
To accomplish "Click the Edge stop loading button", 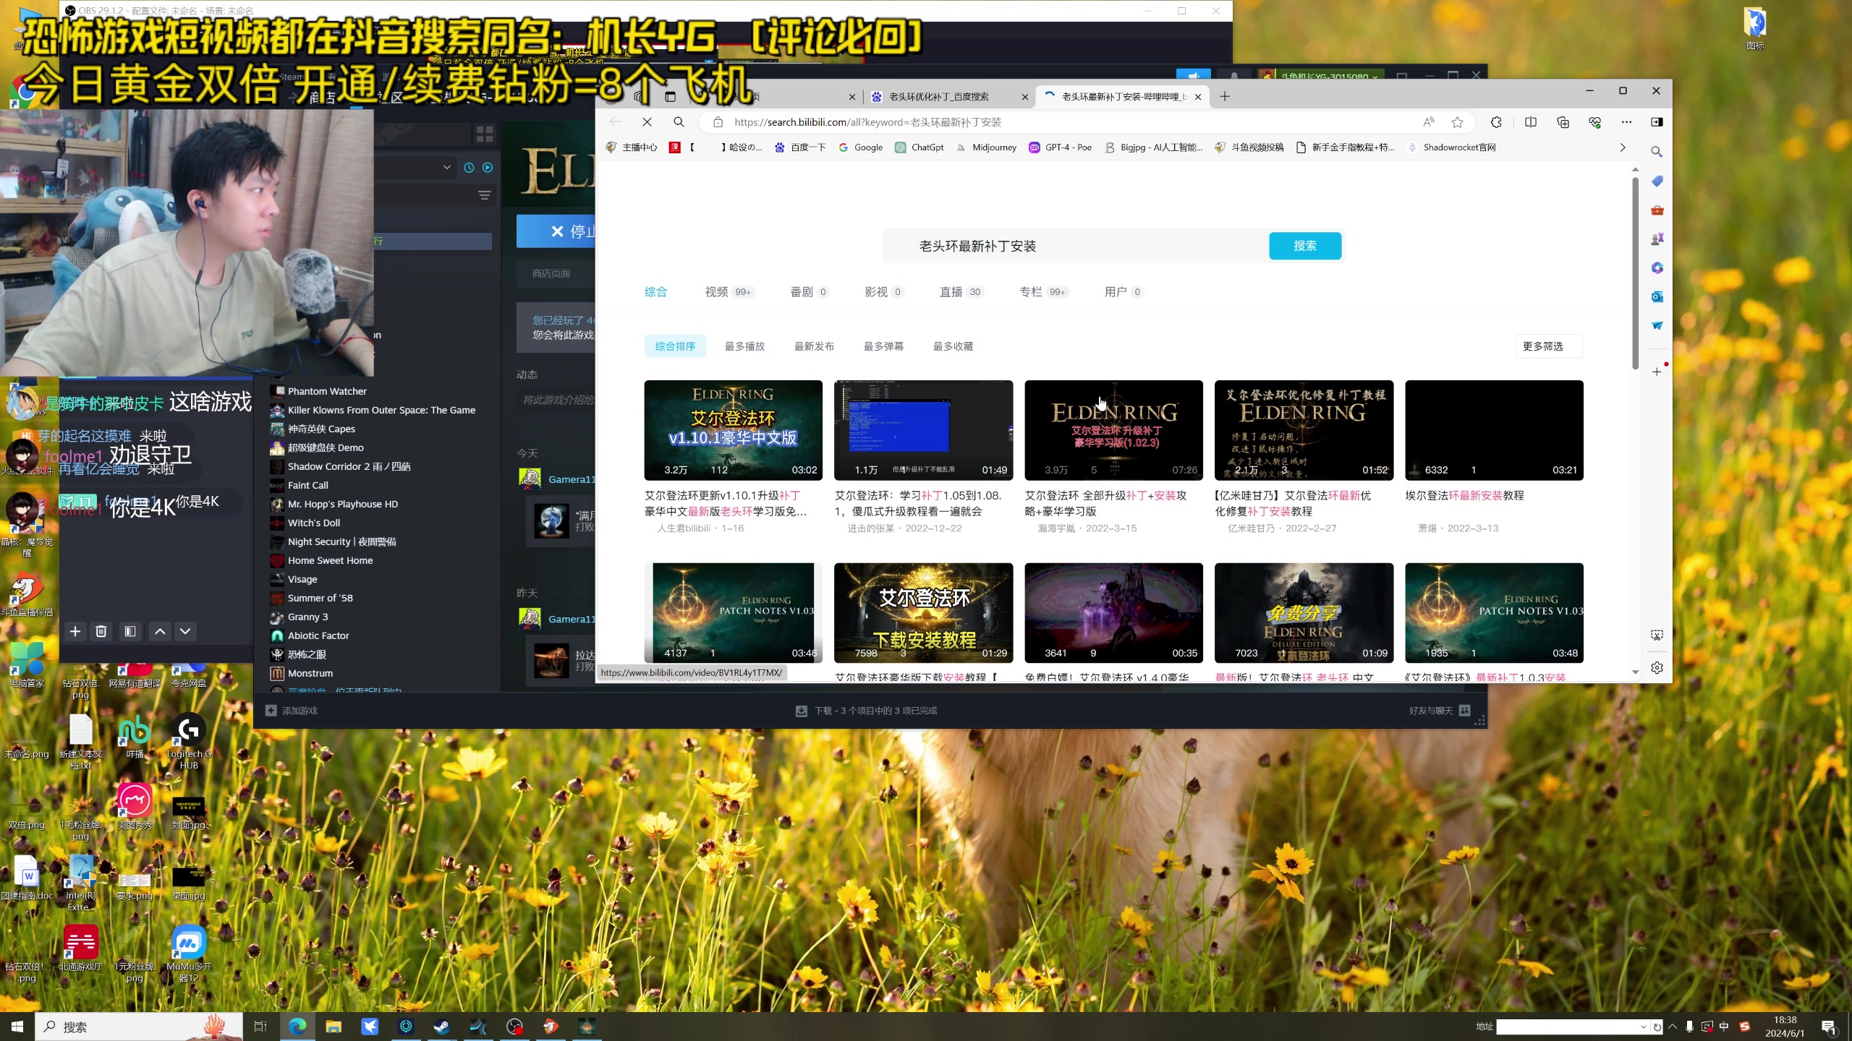I will [x=647, y=122].
